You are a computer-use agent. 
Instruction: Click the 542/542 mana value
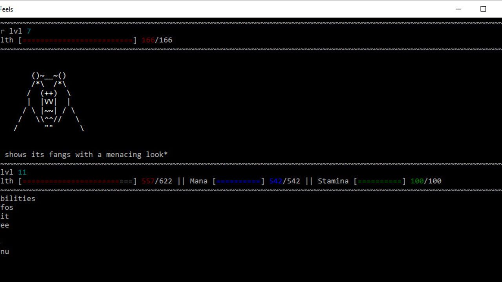pyautogui.click(x=285, y=181)
